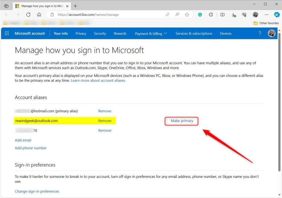
Task: Click the Add phone number link
Action: (31, 148)
